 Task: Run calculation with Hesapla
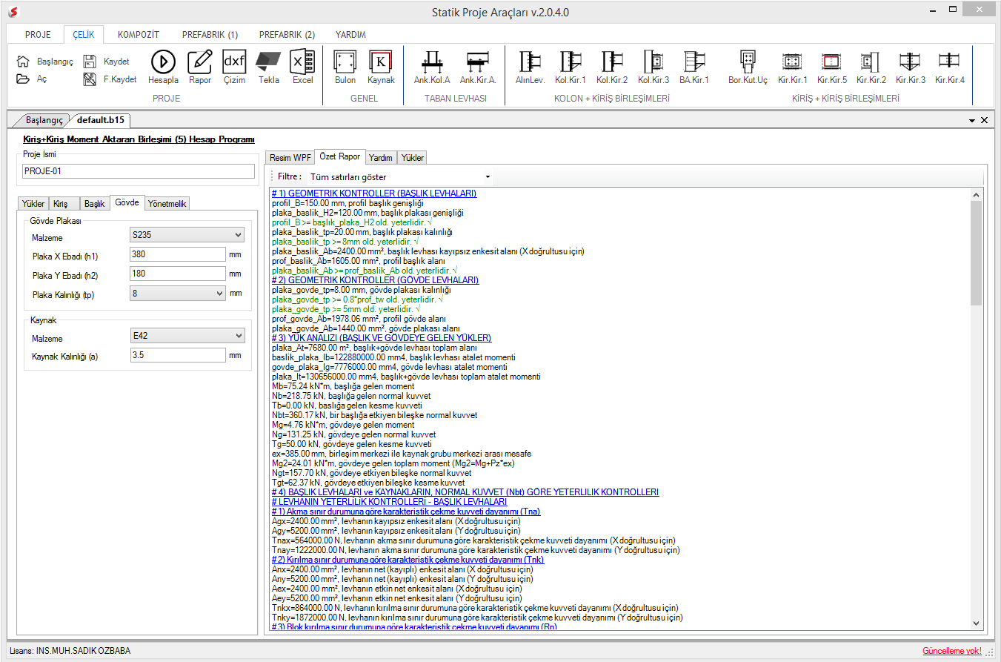tap(163, 67)
